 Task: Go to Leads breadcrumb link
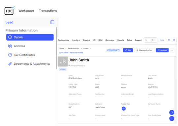click(86, 49)
